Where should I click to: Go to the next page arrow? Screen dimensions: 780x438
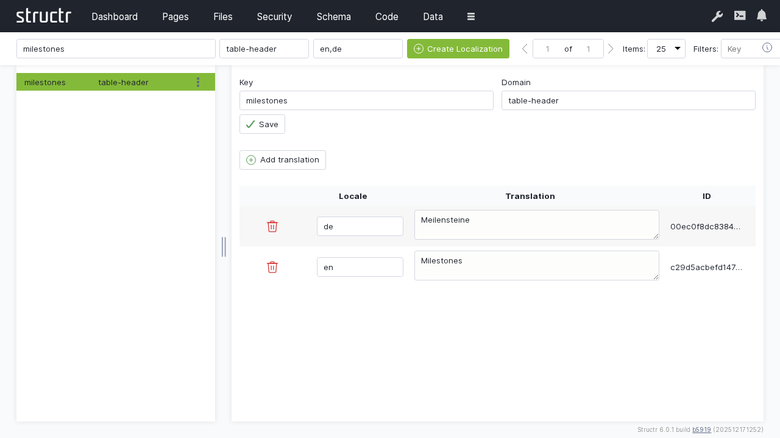611,49
